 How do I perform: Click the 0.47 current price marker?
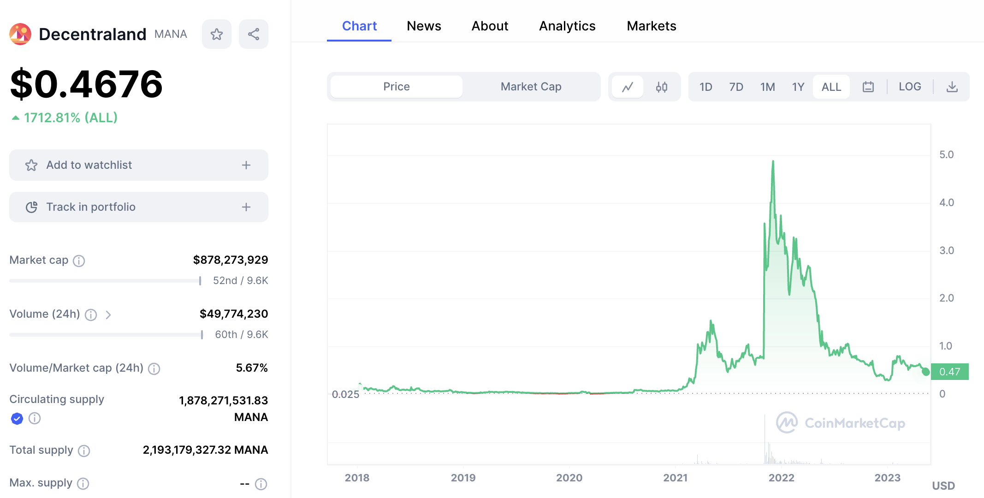pyautogui.click(x=949, y=372)
